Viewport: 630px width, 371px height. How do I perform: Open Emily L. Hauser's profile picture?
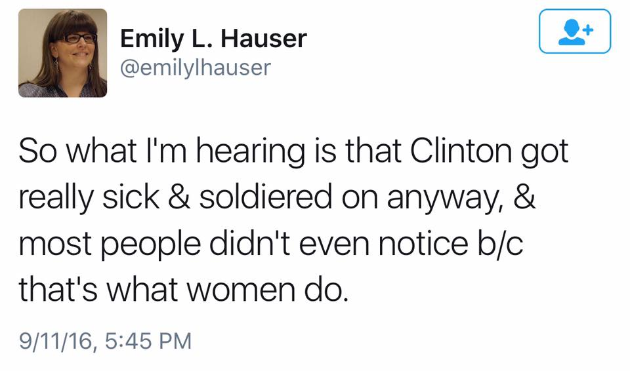pos(62,53)
